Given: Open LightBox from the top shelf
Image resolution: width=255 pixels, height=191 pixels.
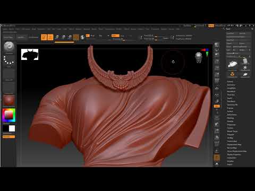Looking at the screenshot, I should 21,37.
